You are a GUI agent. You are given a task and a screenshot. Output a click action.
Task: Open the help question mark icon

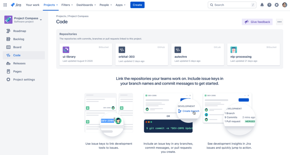pyautogui.click(x=269, y=5)
